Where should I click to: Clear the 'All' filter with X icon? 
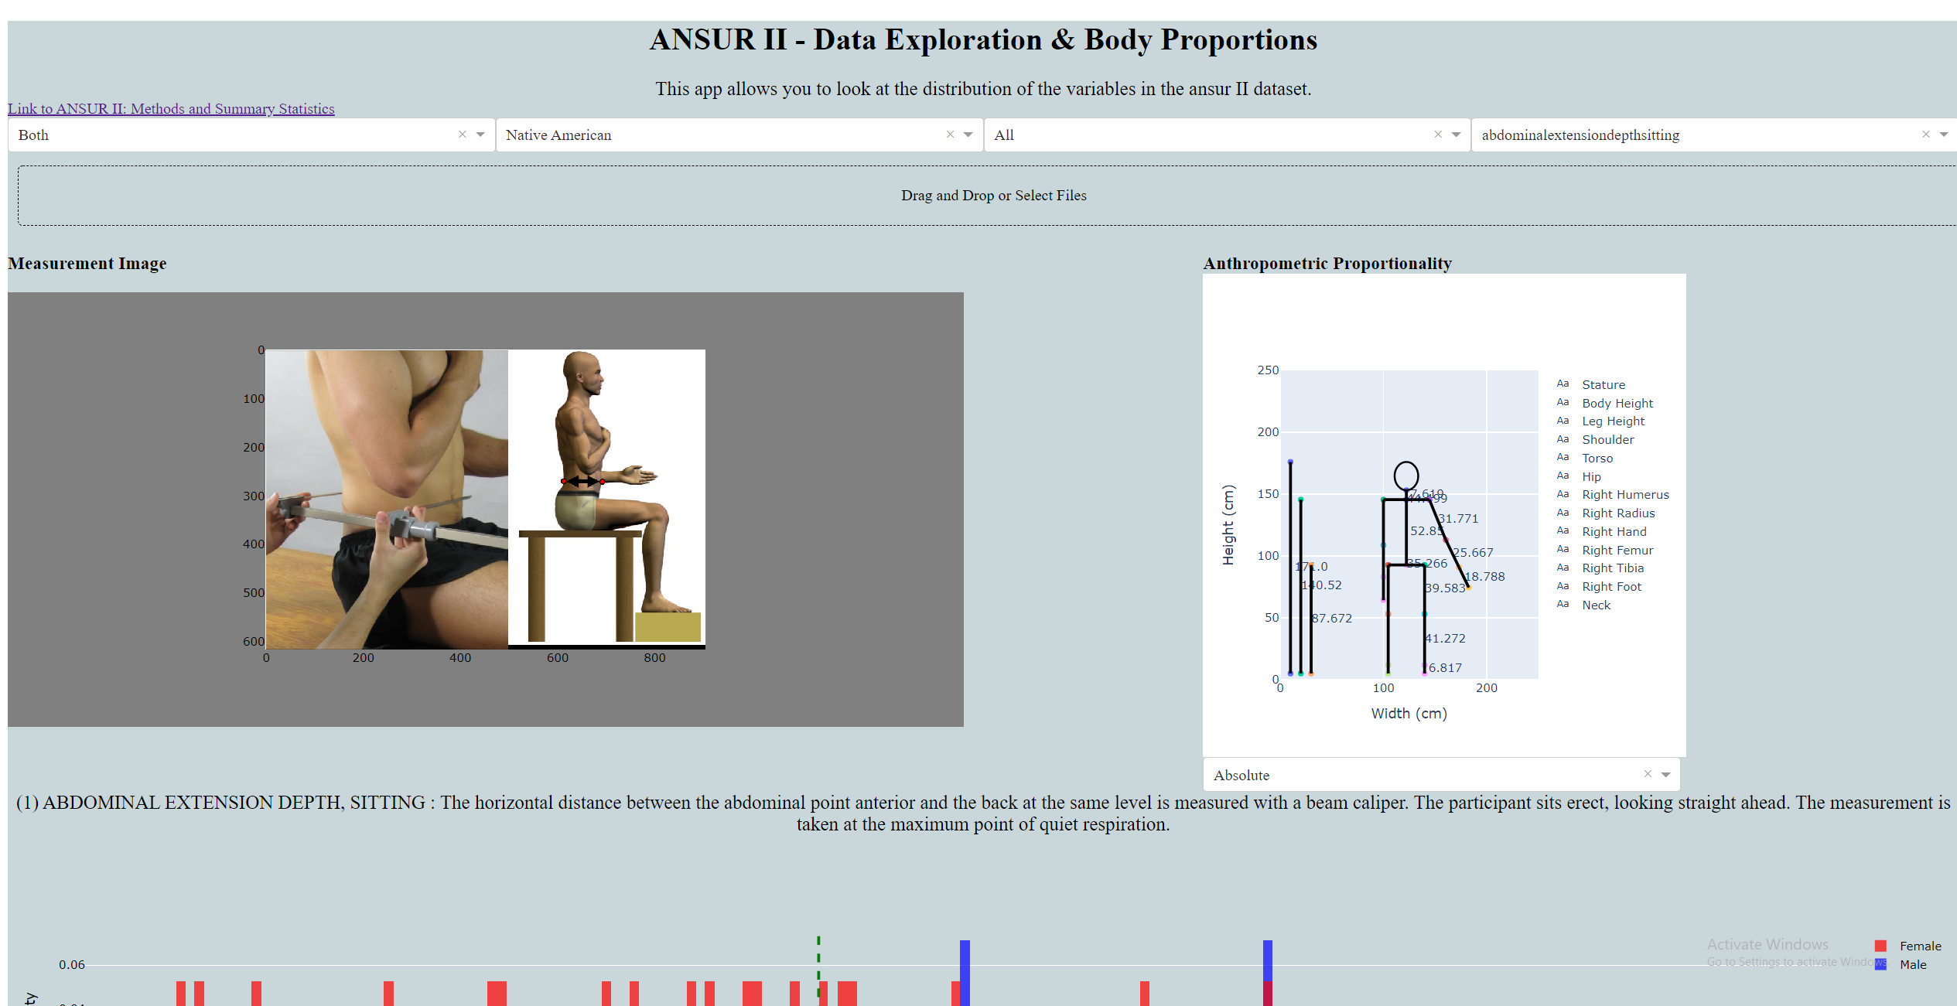tap(1438, 135)
